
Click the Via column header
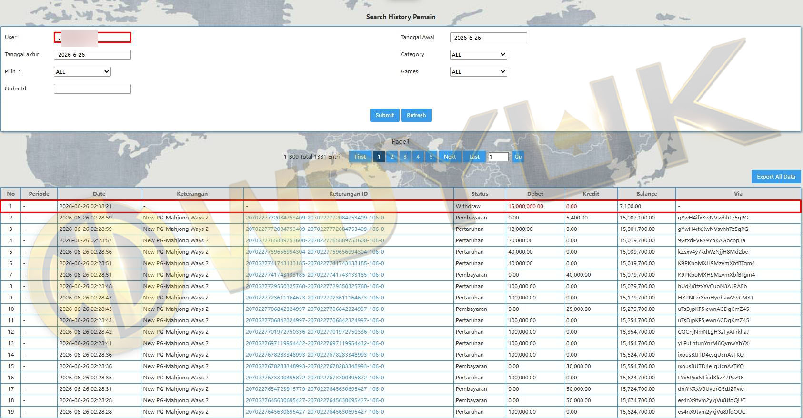point(738,194)
